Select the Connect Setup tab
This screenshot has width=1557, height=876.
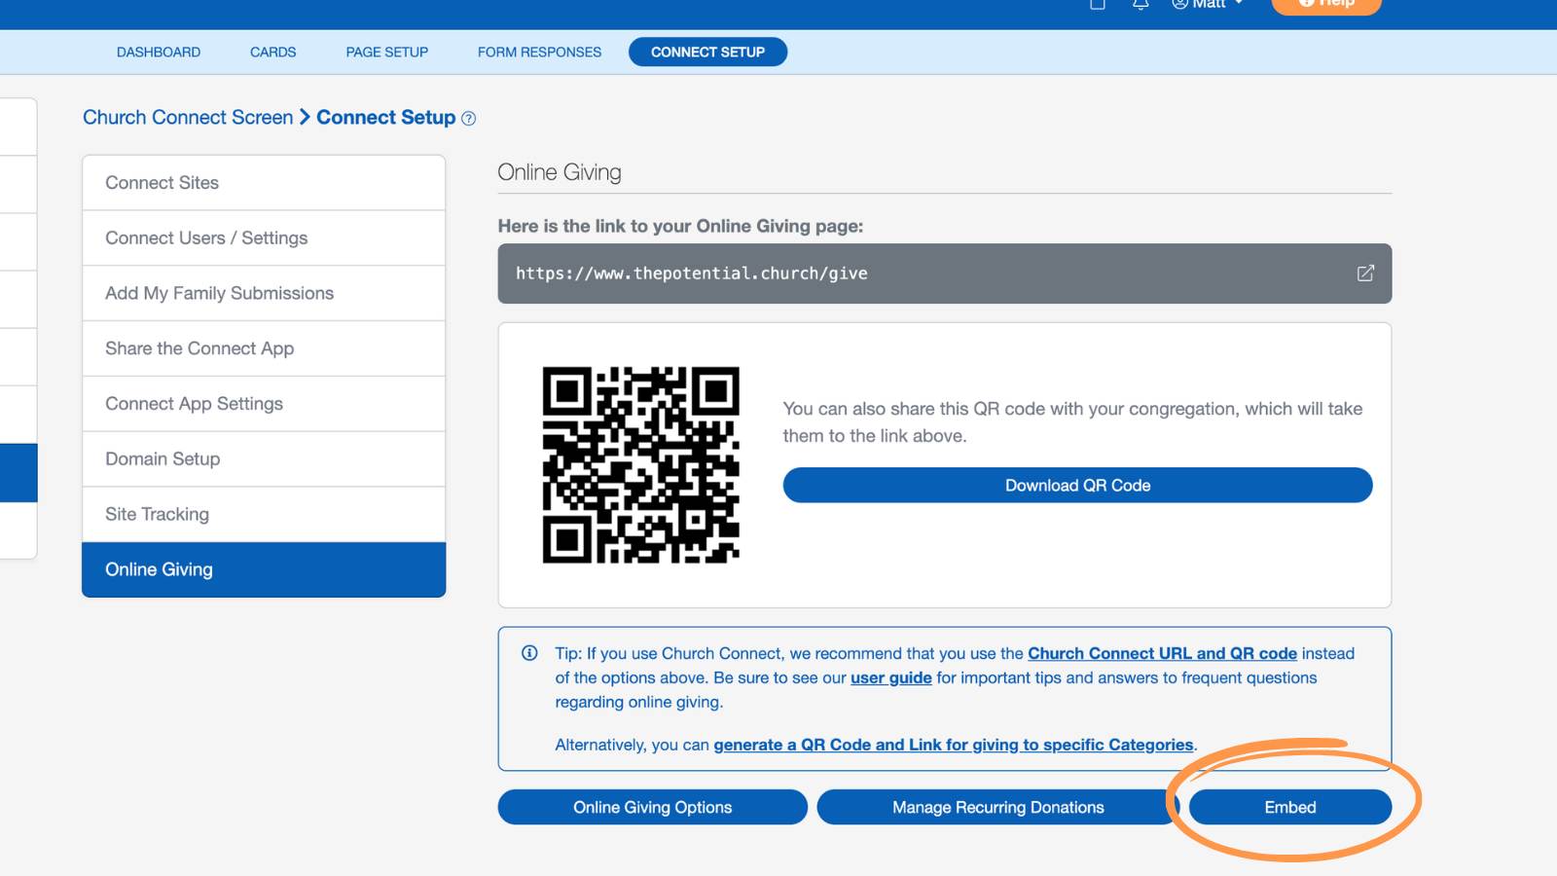(707, 52)
